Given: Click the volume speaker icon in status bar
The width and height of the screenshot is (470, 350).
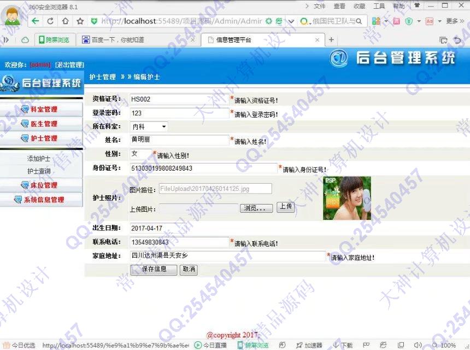Looking at the screenshot, I should point(418,345).
